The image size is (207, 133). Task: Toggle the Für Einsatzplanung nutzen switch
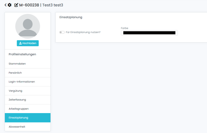coord(62,32)
